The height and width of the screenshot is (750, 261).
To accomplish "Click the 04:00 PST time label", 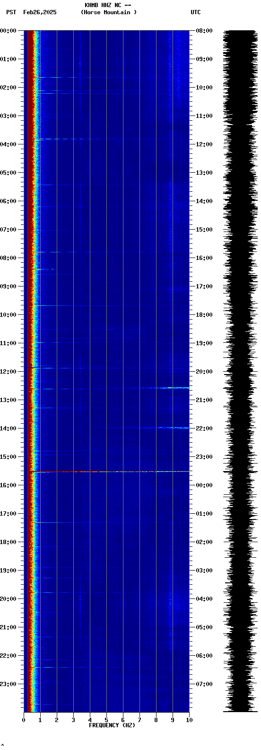I will [9, 144].
